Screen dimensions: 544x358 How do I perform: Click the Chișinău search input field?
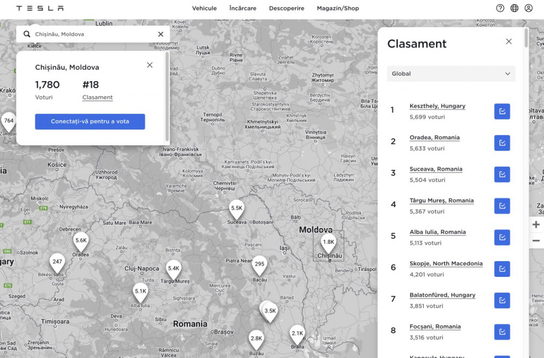click(92, 34)
